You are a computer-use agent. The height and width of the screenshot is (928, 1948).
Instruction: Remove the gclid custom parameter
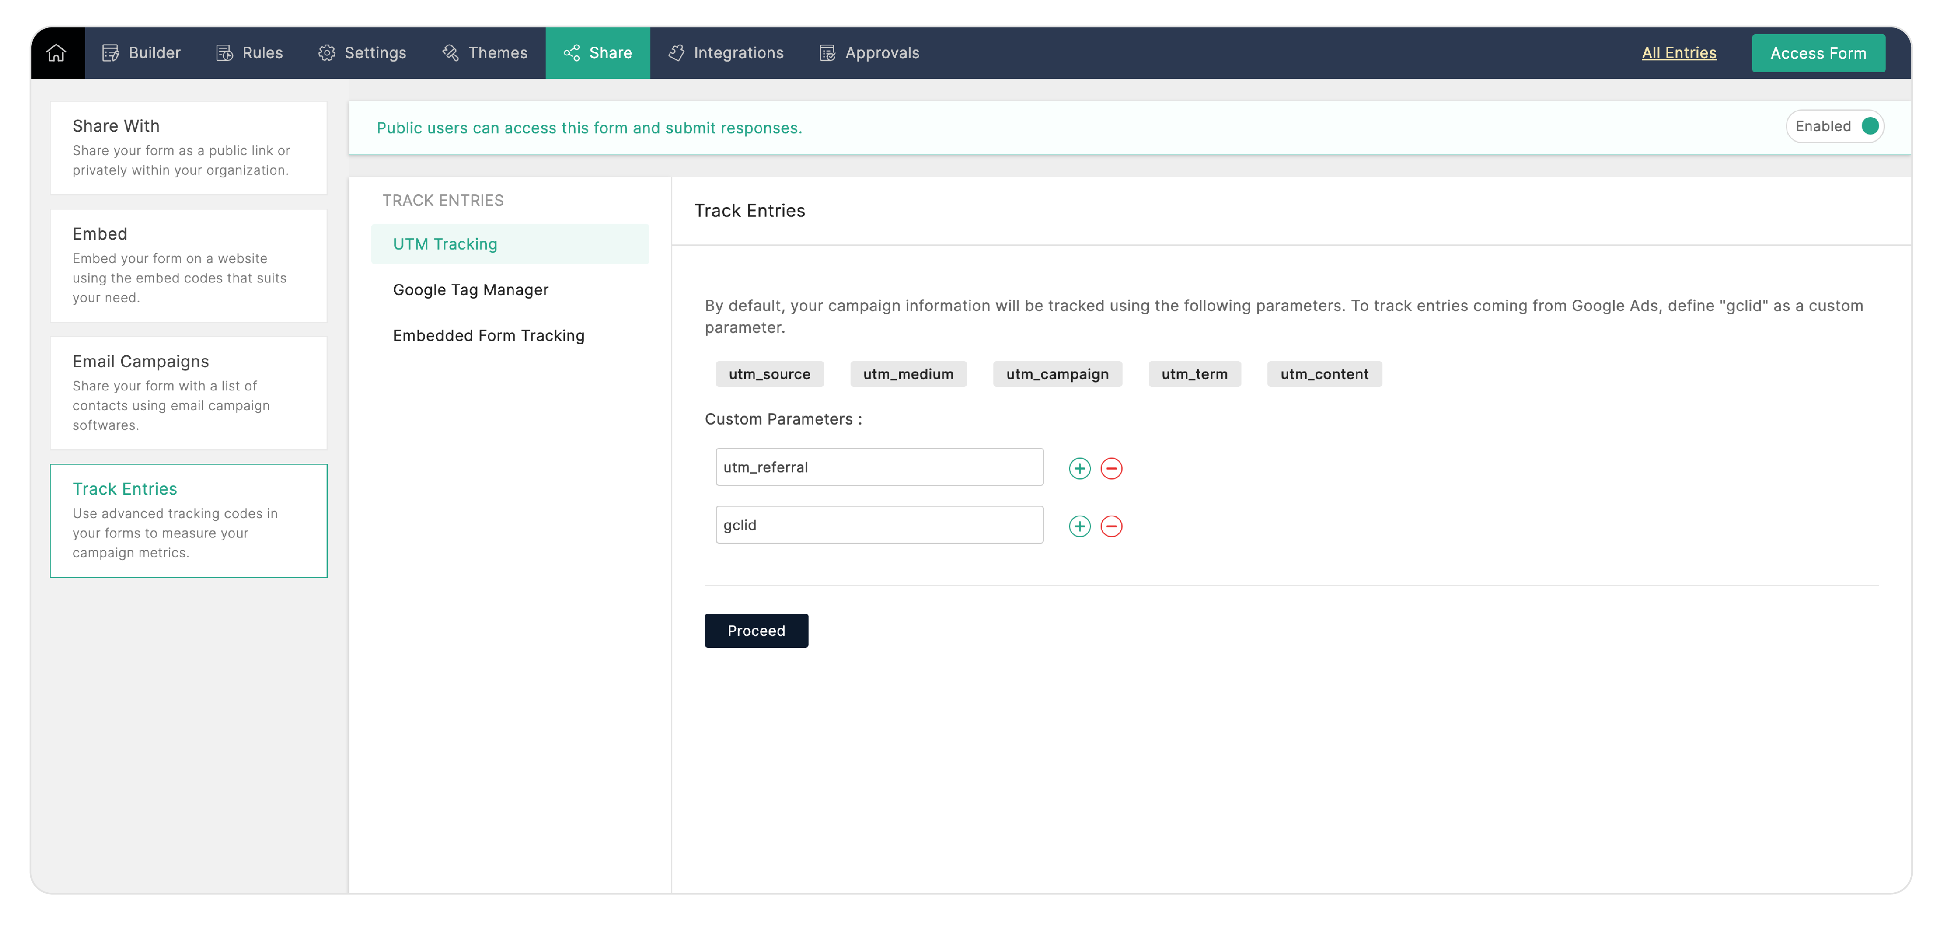tap(1111, 526)
